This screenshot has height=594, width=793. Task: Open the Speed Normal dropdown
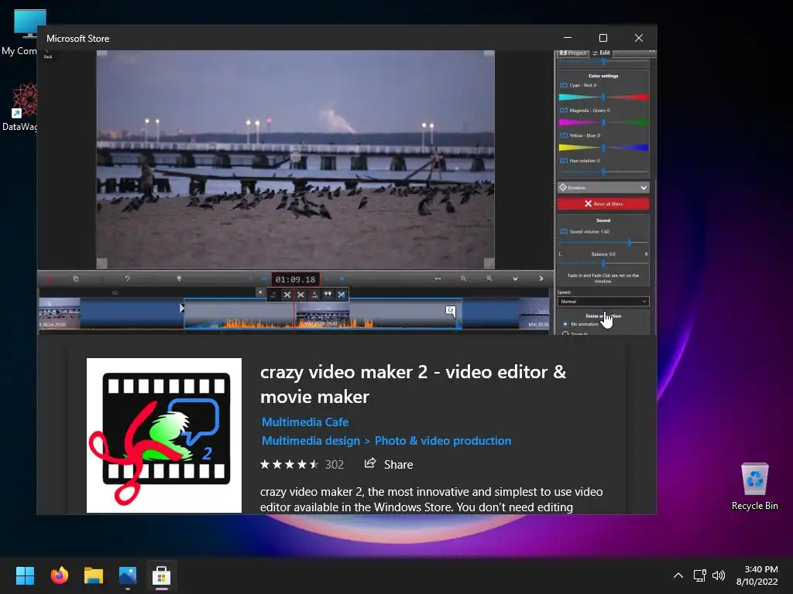click(x=602, y=302)
